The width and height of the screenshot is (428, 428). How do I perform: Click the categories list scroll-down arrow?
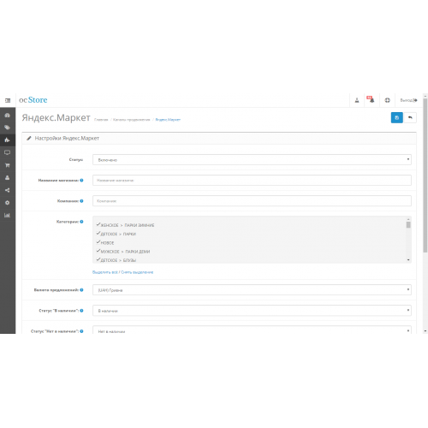pyautogui.click(x=408, y=260)
